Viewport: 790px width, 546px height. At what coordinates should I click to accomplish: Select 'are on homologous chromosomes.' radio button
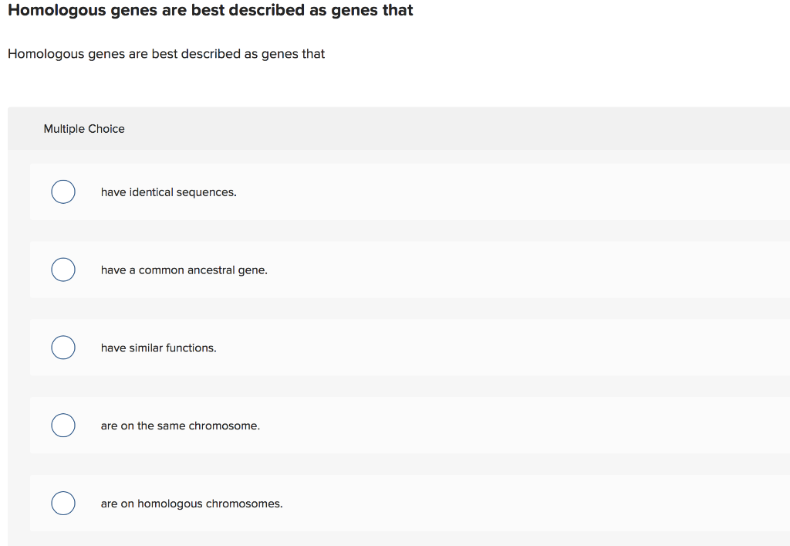click(x=62, y=503)
